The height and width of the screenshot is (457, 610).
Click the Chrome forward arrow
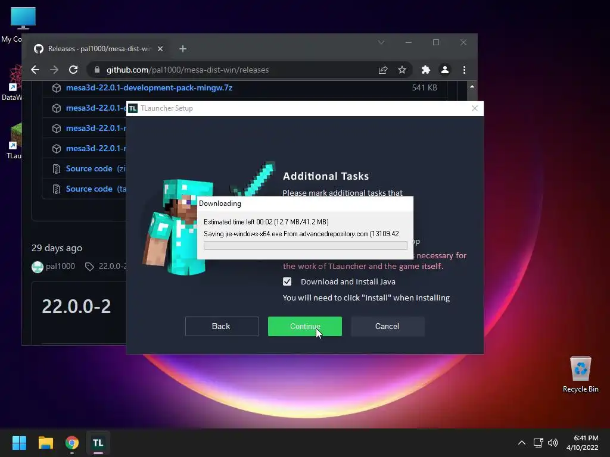point(54,70)
